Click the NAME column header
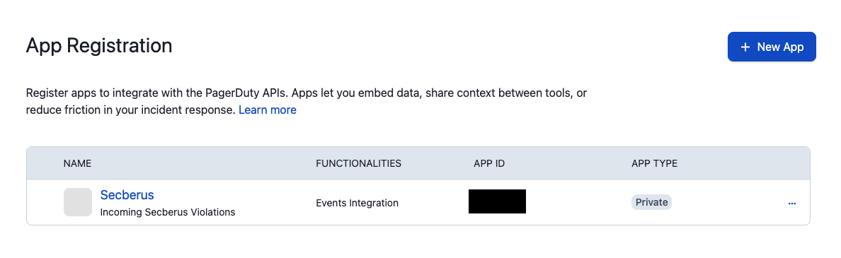This screenshot has height=258, width=841. click(x=77, y=163)
